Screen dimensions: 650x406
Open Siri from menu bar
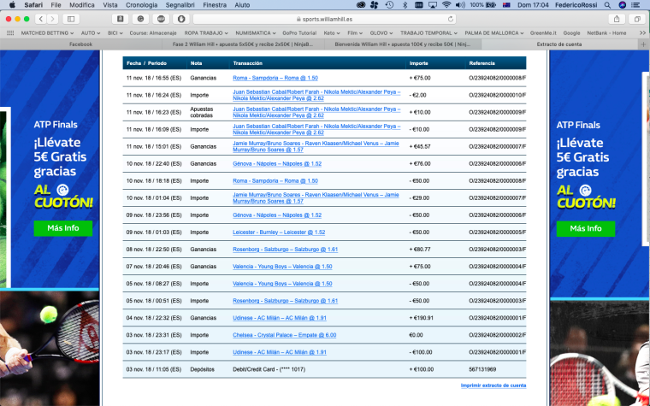point(623,5)
